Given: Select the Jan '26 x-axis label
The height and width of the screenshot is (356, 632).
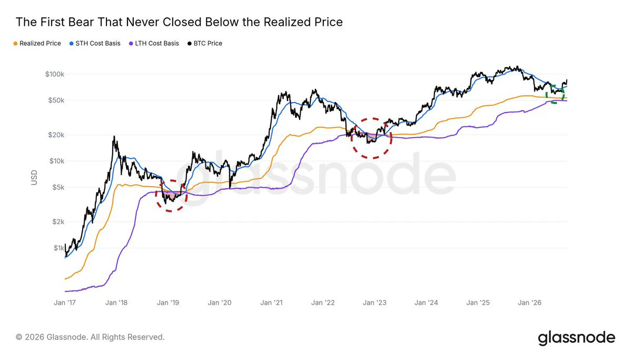Looking at the screenshot, I should [530, 303].
